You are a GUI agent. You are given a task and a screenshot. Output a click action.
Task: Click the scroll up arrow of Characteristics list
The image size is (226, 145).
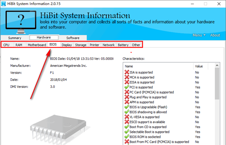click(217, 65)
